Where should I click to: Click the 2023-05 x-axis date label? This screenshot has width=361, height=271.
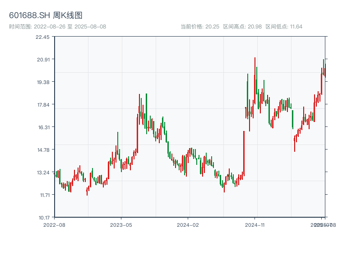pyautogui.click(x=121, y=224)
